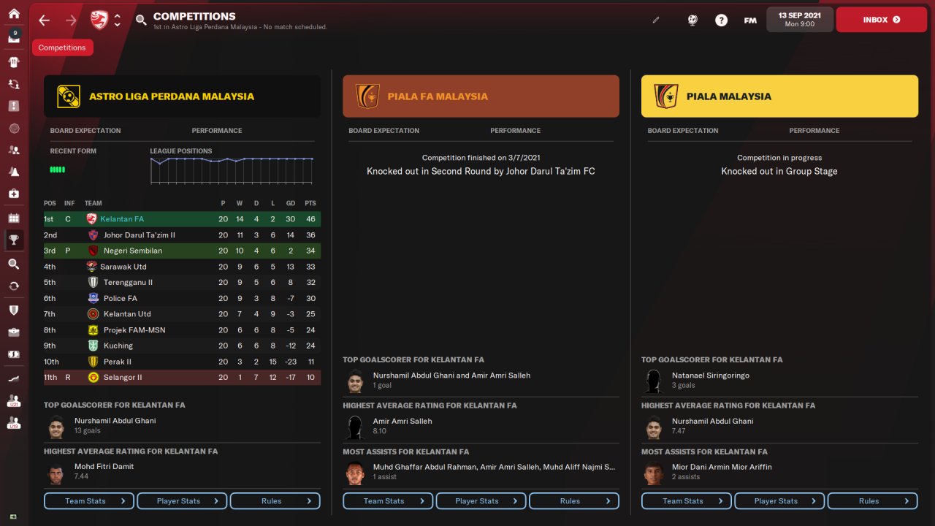
Task: Open Team Stats for Piala Malaysia
Action: [x=687, y=501]
